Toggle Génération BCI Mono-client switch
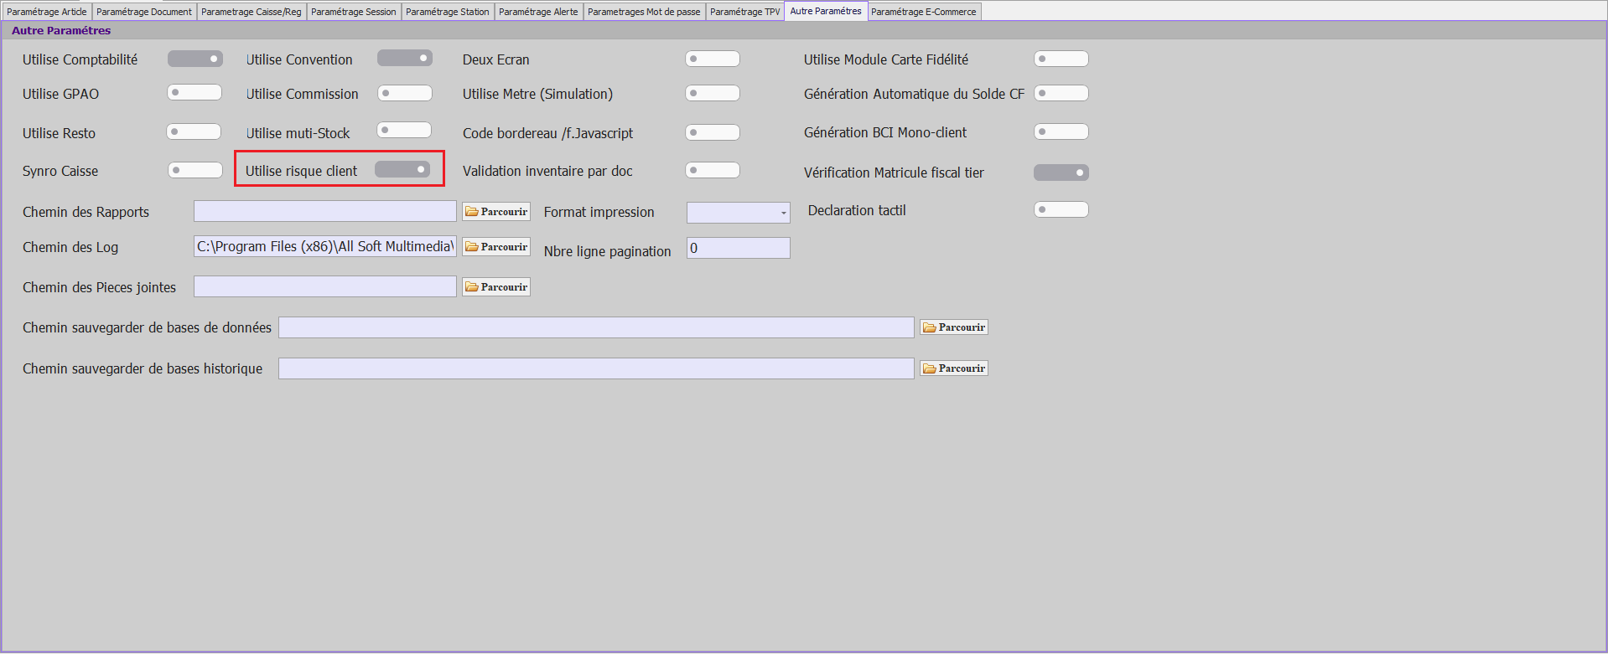This screenshot has height=654, width=1608. [1061, 131]
